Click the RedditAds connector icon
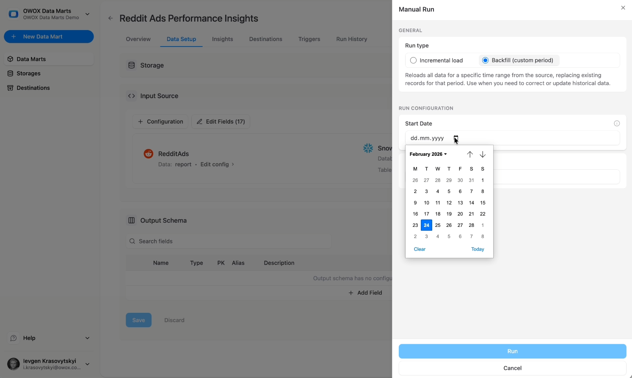This screenshot has width=632, height=378. pos(148,153)
